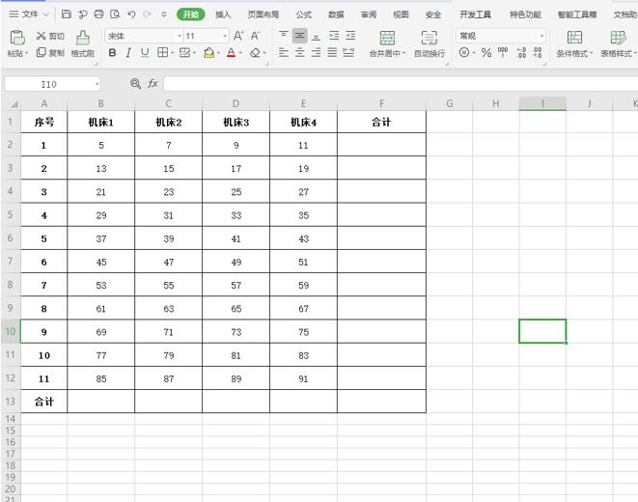Toggle Bold formatting
Screen dimensions: 638x502
(112, 52)
